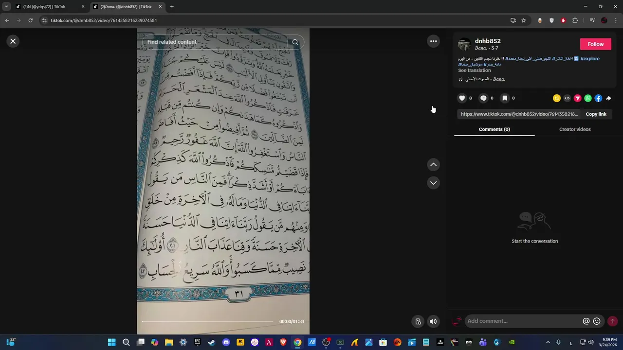Get embed code icon
This screenshot has width=623, height=350.
click(567, 98)
